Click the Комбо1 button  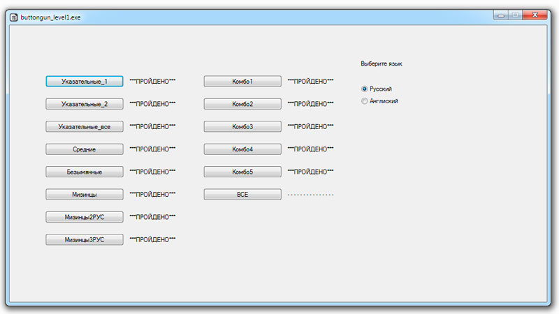click(x=242, y=81)
